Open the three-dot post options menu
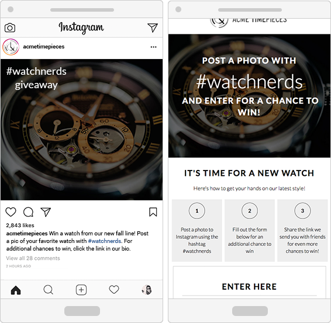This screenshot has width=331, height=323. [x=153, y=47]
